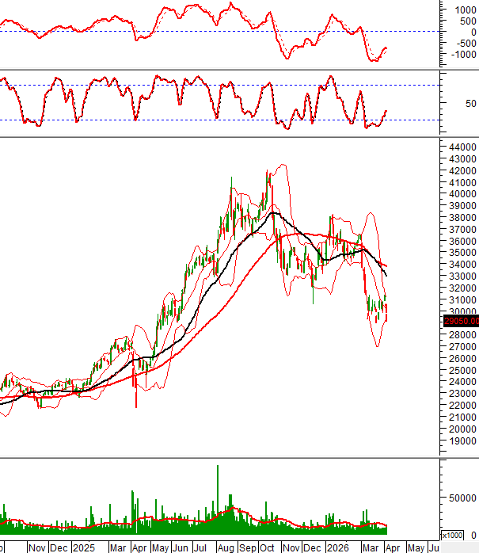Select the 2025 year marker on time axis
The height and width of the screenshot is (553, 479).
click(83, 547)
